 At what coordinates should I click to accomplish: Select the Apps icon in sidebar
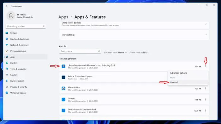click(x=7, y=57)
